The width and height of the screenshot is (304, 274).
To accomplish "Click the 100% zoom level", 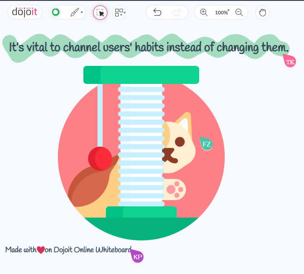I will (221, 13).
